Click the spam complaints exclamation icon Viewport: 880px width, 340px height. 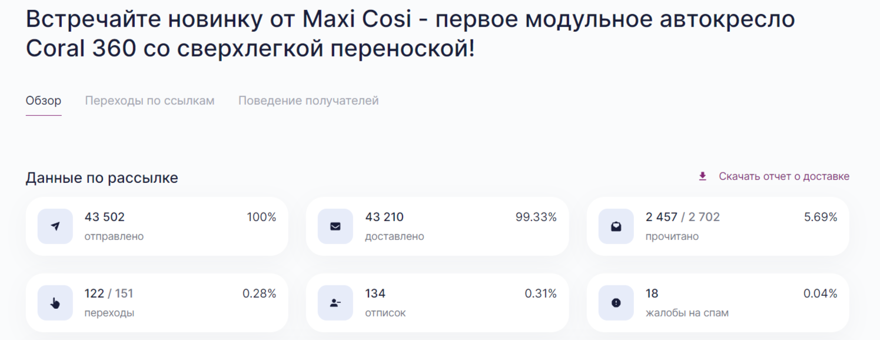click(x=616, y=303)
